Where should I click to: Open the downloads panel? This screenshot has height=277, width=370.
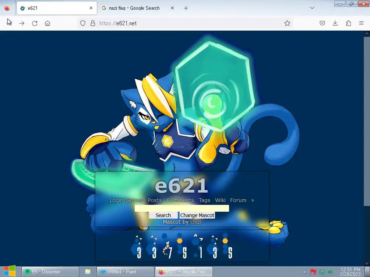click(x=335, y=23)
